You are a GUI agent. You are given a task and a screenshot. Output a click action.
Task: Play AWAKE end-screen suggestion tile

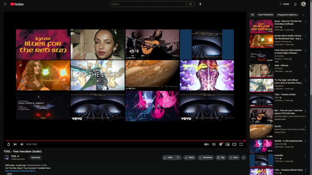(152, 106)
